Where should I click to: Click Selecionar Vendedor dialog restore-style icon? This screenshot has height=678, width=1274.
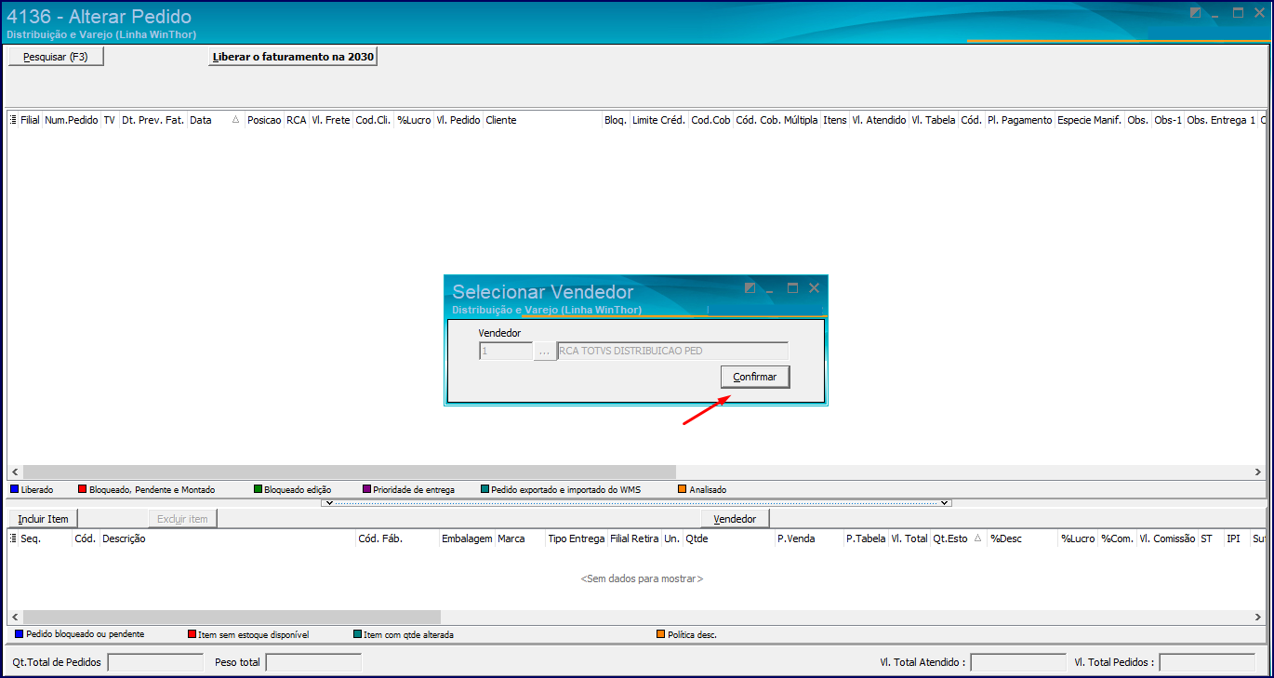pyautogui.click(x=750, y=288)
